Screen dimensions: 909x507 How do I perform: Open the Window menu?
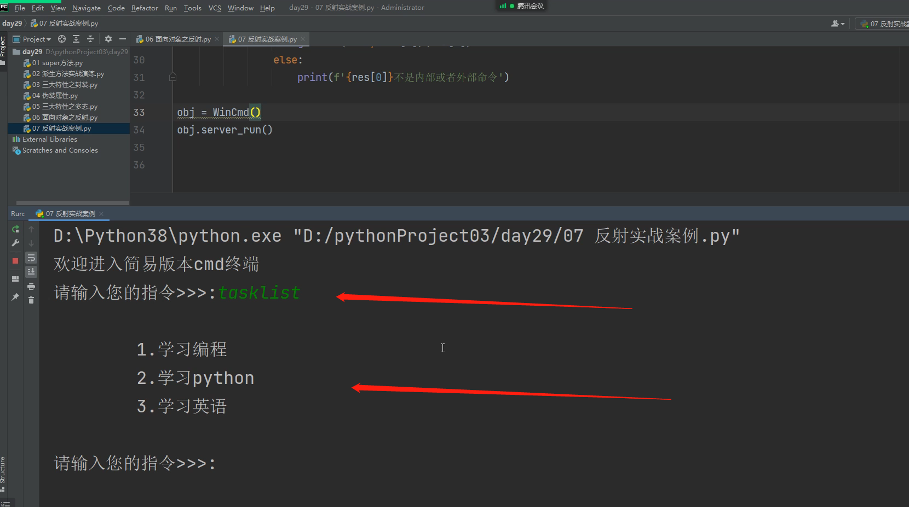point(240,8)
